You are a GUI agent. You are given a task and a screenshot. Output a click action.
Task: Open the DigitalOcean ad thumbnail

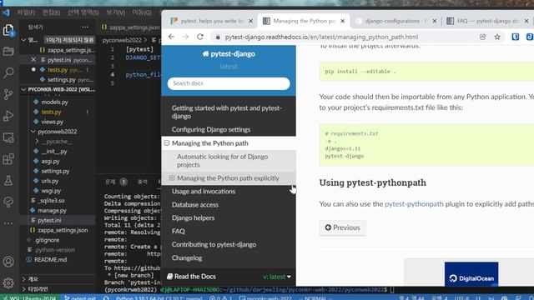pos(471,274)
